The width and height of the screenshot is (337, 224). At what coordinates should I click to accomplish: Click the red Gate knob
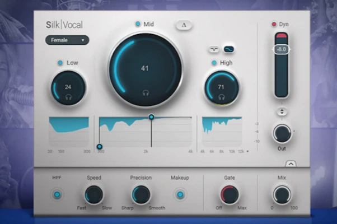click(x=230, y=195)
